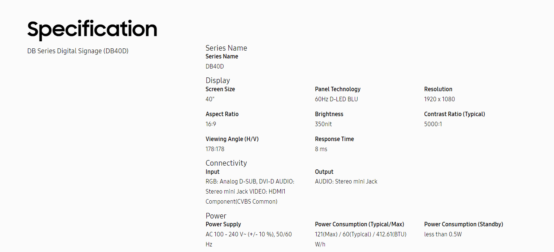The image size is (554, 252).
Task: Select the Screen Size label
Action: click(x=220, y=89)
